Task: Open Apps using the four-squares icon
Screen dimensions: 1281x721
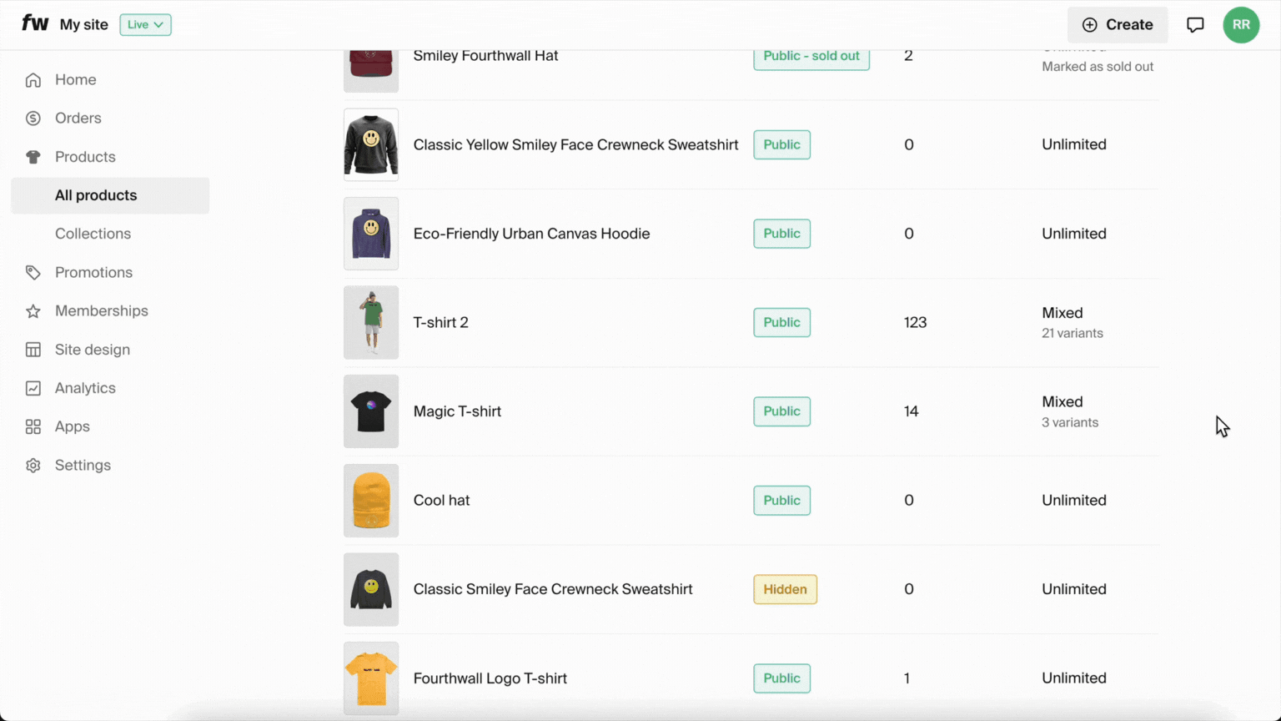Action: point(33,426)
